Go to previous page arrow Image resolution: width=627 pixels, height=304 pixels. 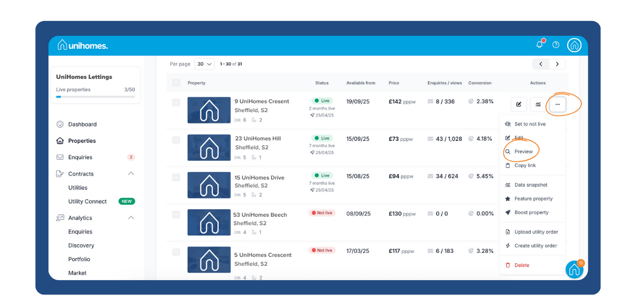point(541,64)
